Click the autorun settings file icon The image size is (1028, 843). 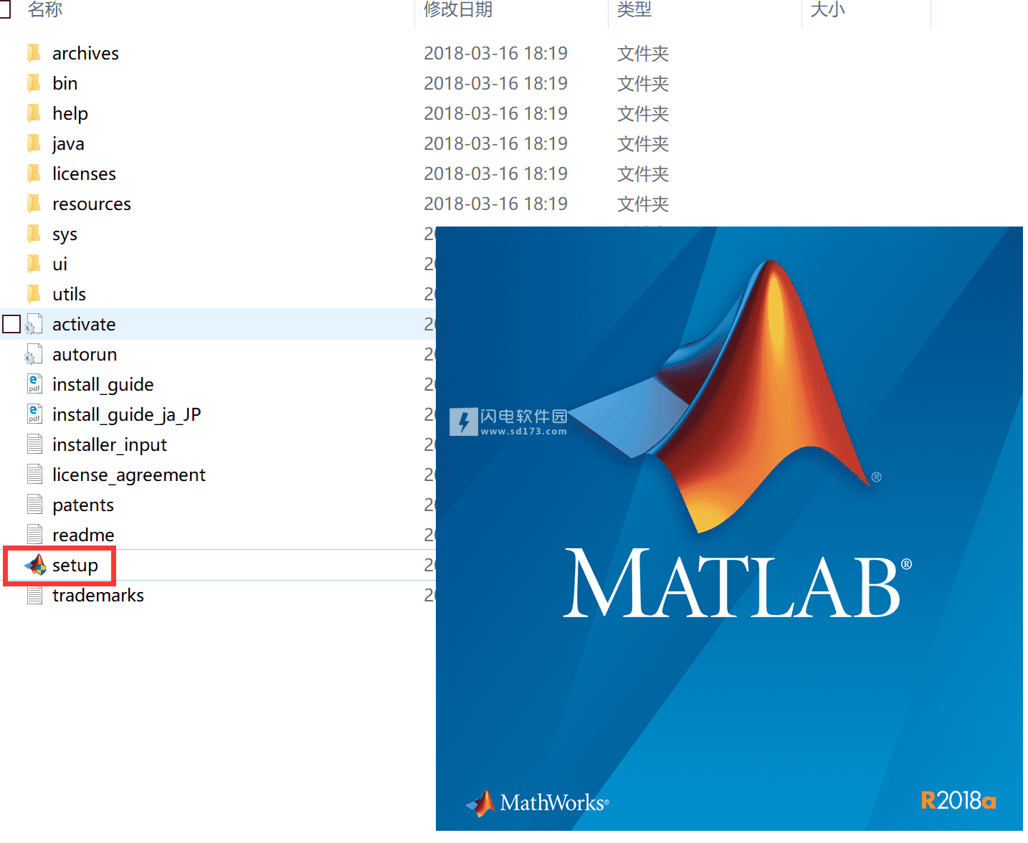pos(34,354)
